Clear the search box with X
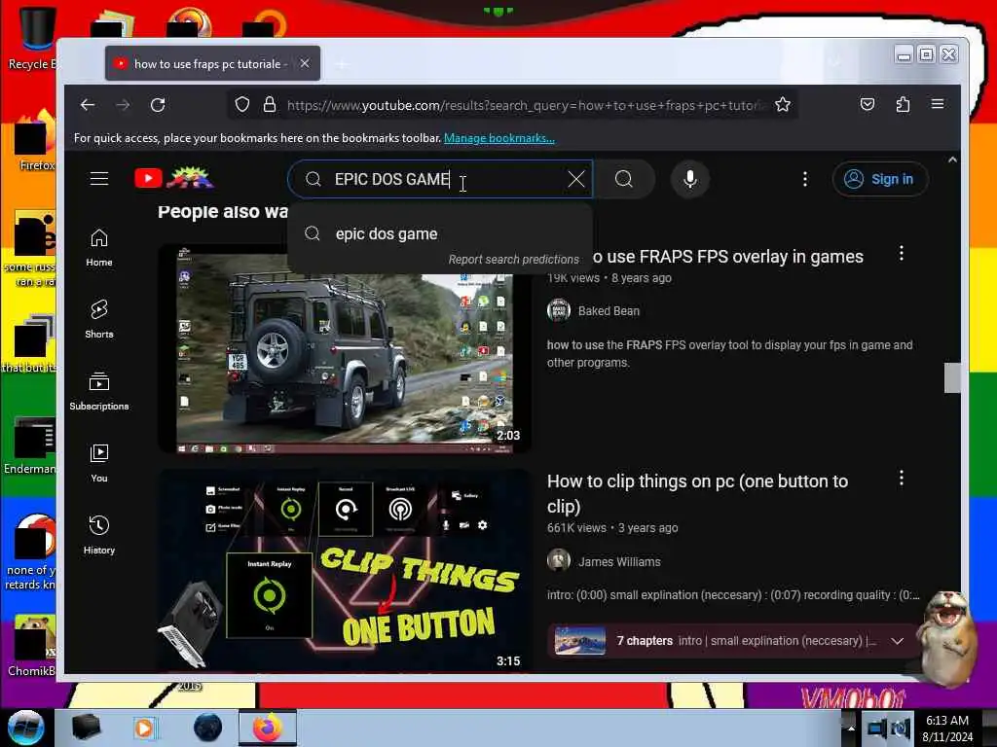The width and height of the screenshot is (997, 747). click(x=576, y=179)
